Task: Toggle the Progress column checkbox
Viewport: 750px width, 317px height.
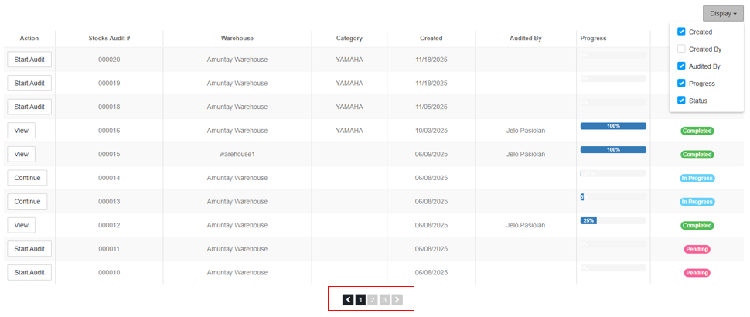Action: point(681,84)
